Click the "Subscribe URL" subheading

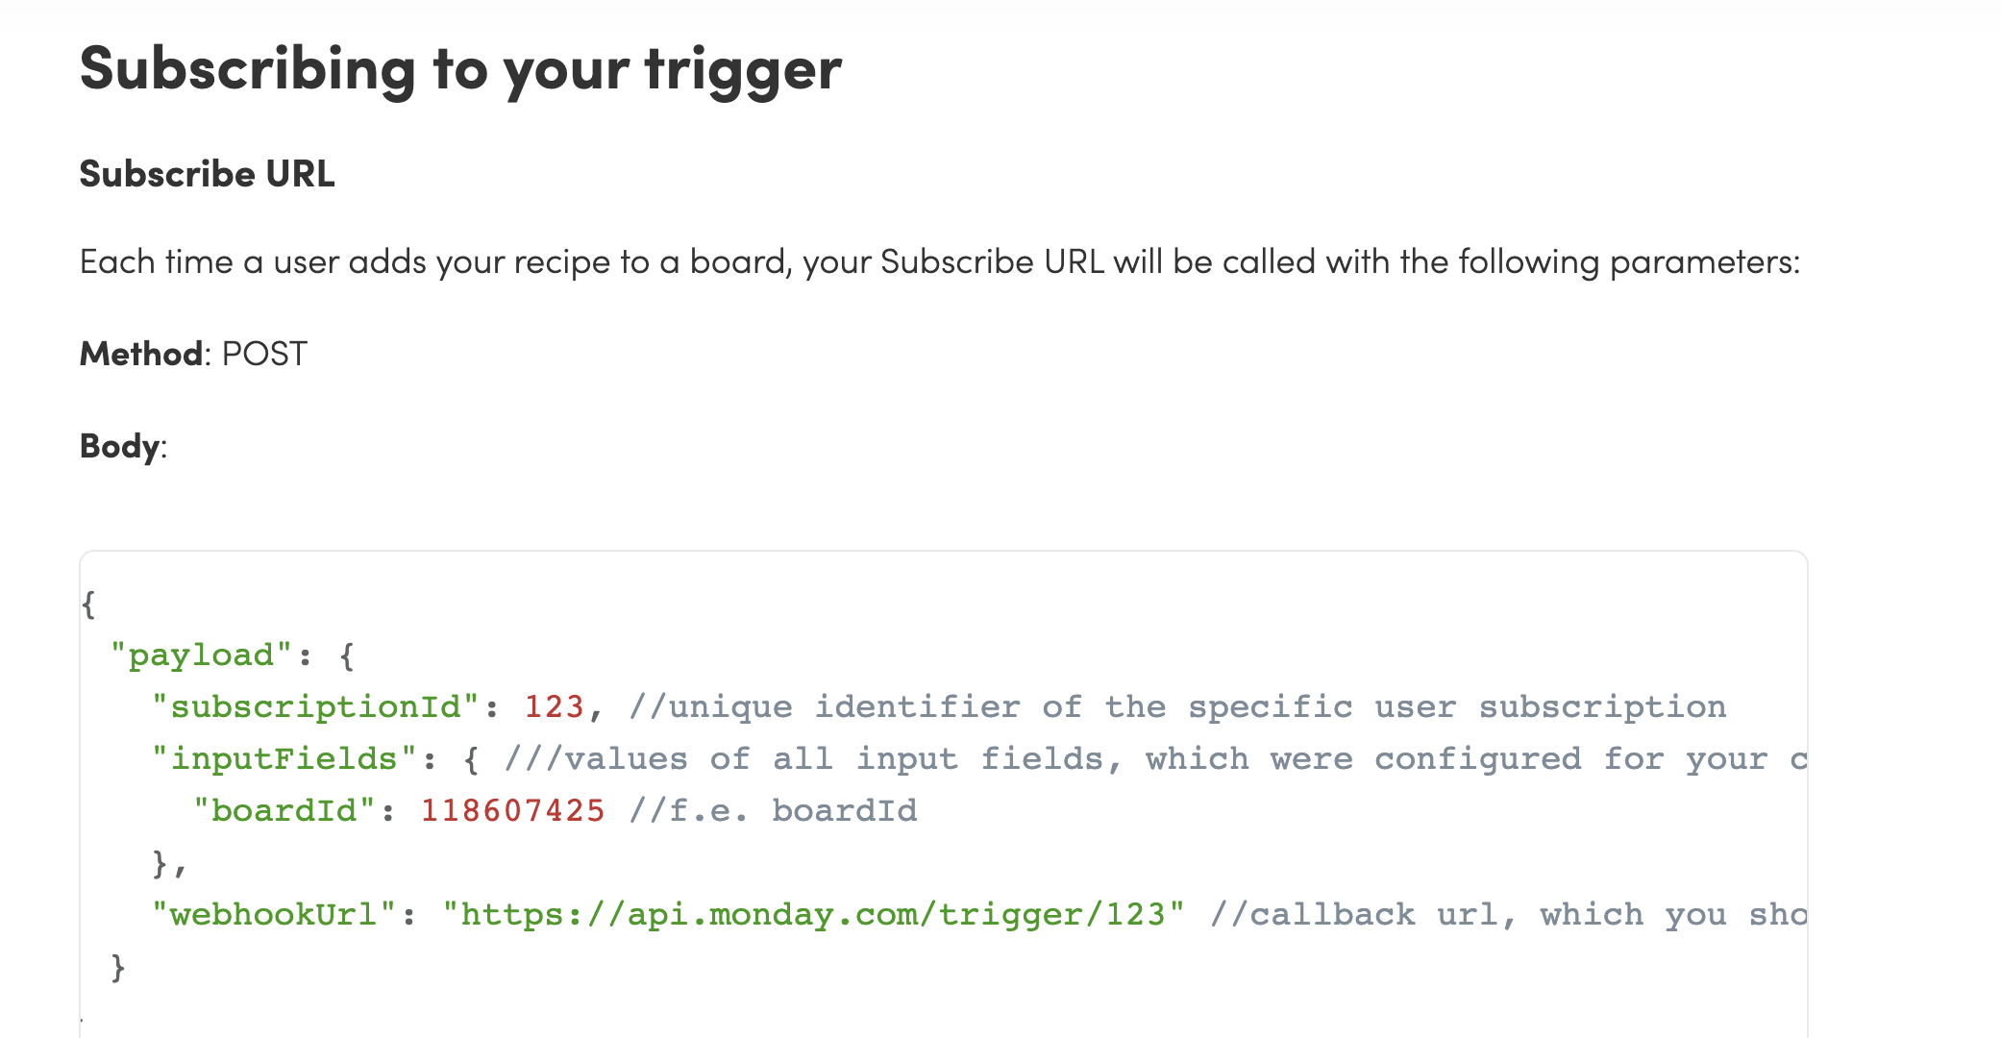tap(207, 174)
